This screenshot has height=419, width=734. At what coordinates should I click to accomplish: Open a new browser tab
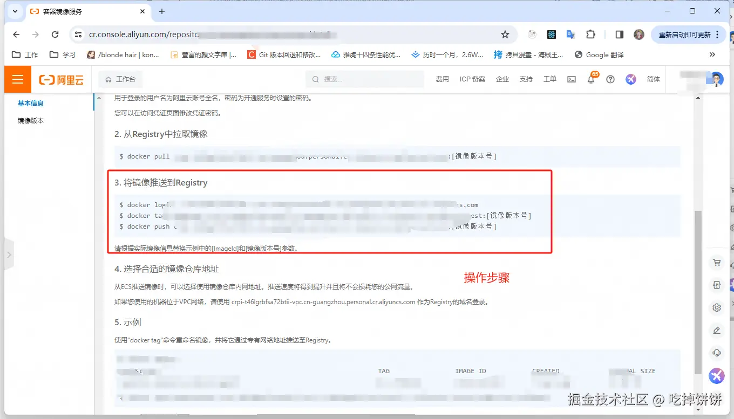[x=161, y=11]
